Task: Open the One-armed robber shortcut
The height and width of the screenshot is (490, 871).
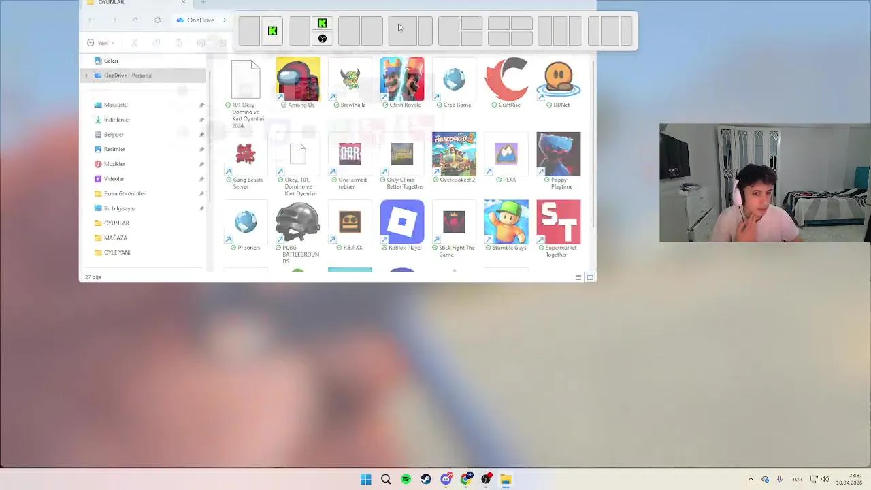Action: [350, 161]
